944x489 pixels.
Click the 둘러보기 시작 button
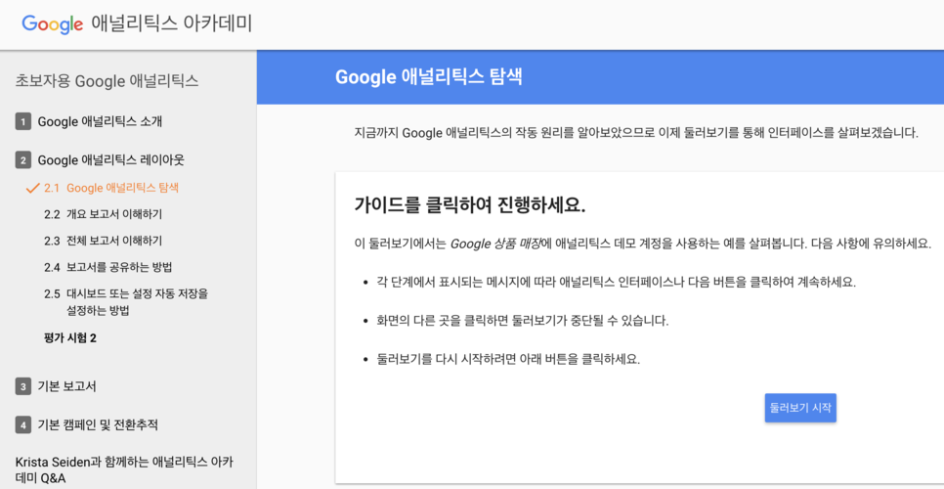click(800, 408)
